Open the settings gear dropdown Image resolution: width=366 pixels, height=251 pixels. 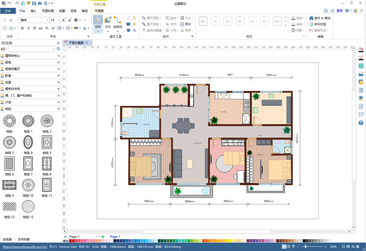tap(348, 10)
